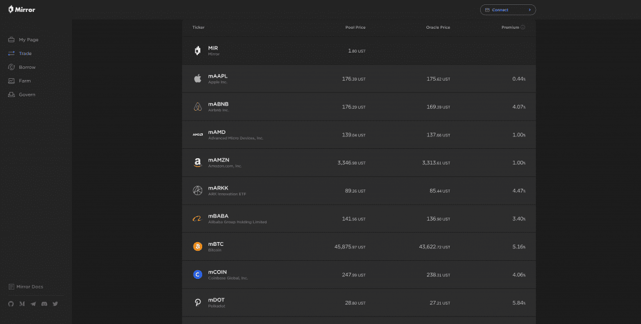Click Alibaba Group Holding Limited subtitle
Image resolution: width=641 pixels, height=324 pixels.
pos(237,222)
